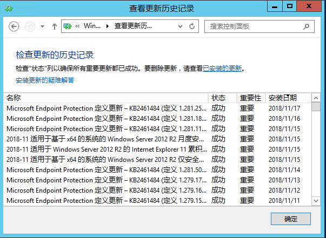Screen dimensions: 326x238
Task: Click 成功 status in the 2018/11/17 row
Action: [x=218, y=108]
